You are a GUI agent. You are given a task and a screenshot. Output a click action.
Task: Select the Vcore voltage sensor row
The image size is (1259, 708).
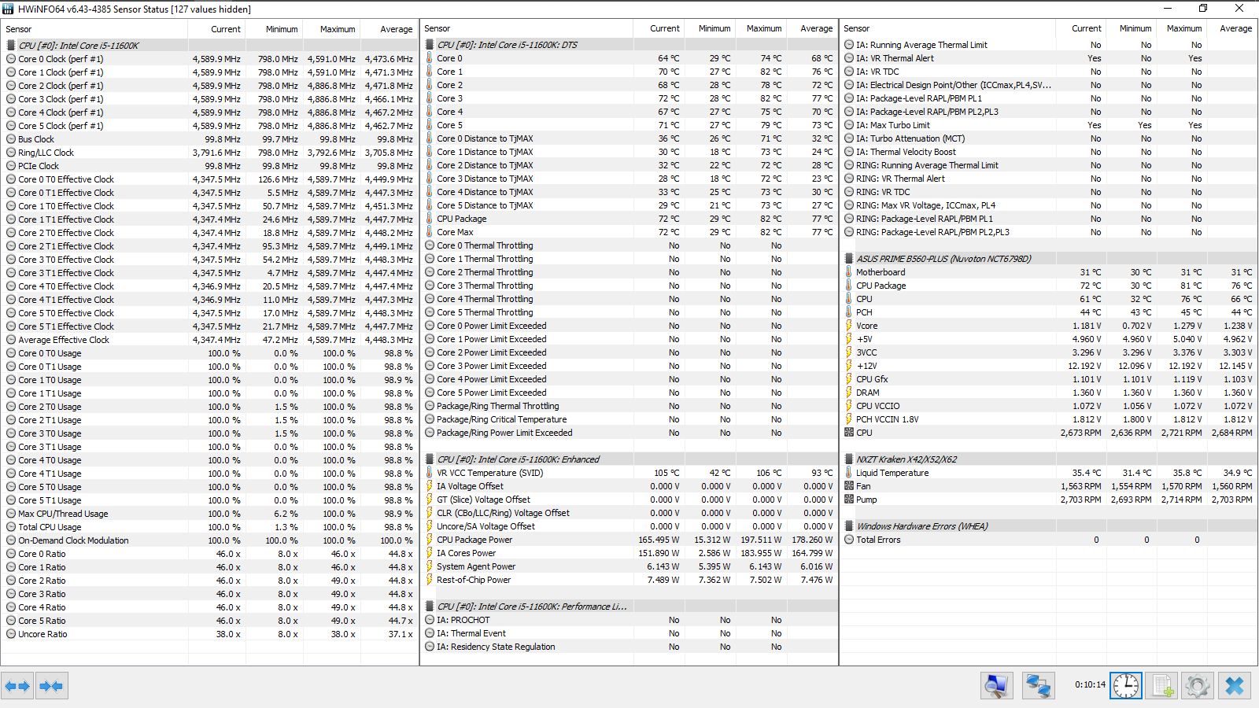click(x=1049, y=326)
